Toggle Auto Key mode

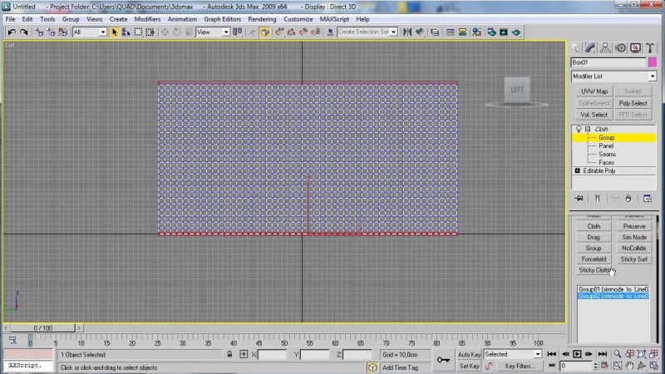tap(469, 354)
